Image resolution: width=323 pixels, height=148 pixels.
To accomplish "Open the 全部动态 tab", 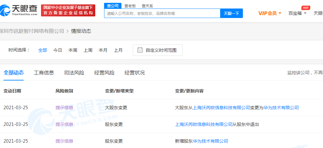I will point(14,73).
